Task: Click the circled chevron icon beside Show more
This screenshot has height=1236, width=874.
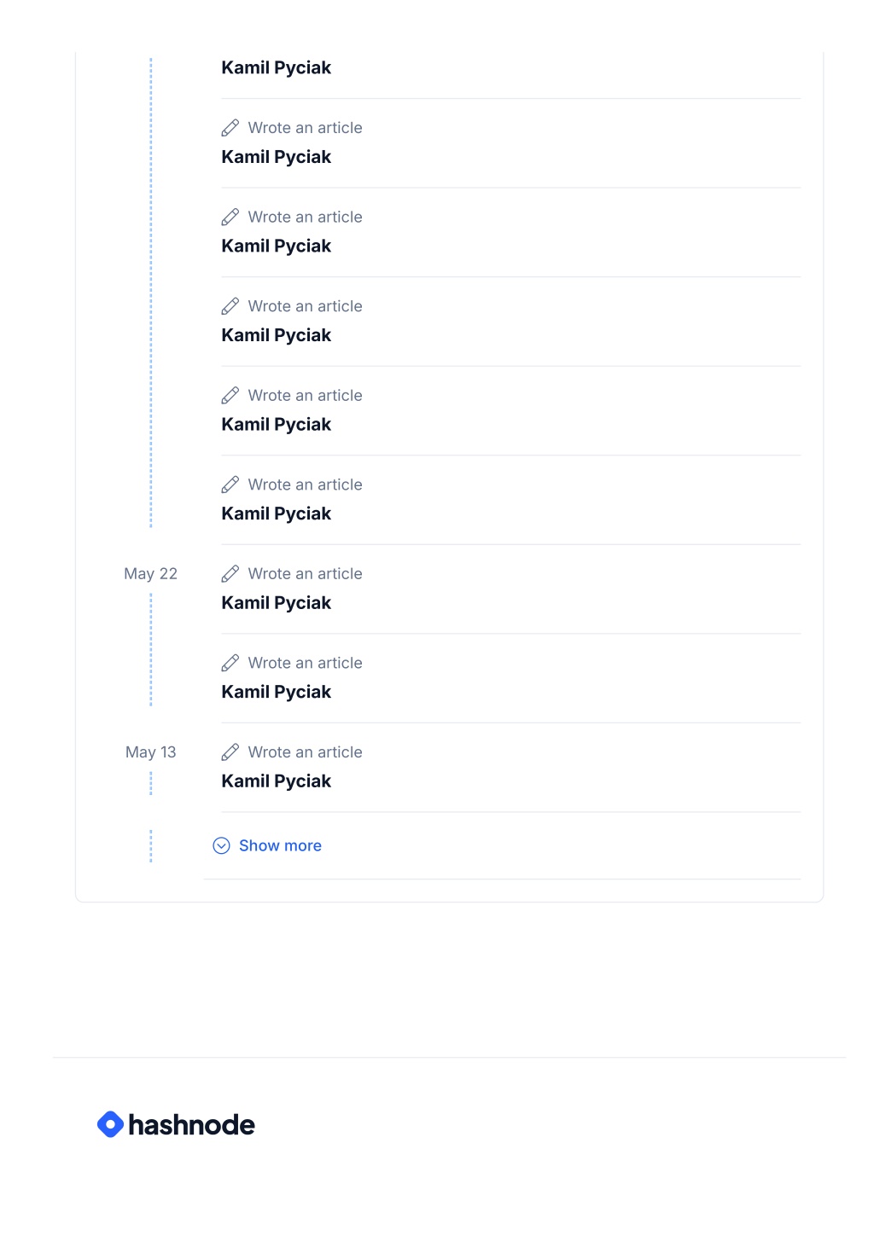Action: (x=221, y=845)
